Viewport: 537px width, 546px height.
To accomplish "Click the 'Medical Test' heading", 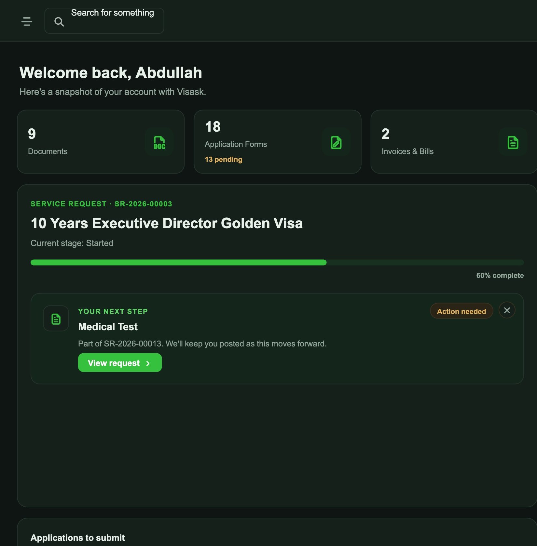I will coord(108,327).
